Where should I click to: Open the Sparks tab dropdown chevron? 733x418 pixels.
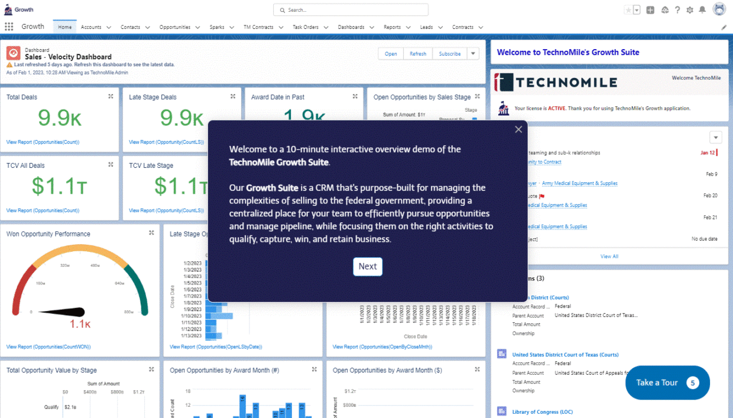(231, 27)
